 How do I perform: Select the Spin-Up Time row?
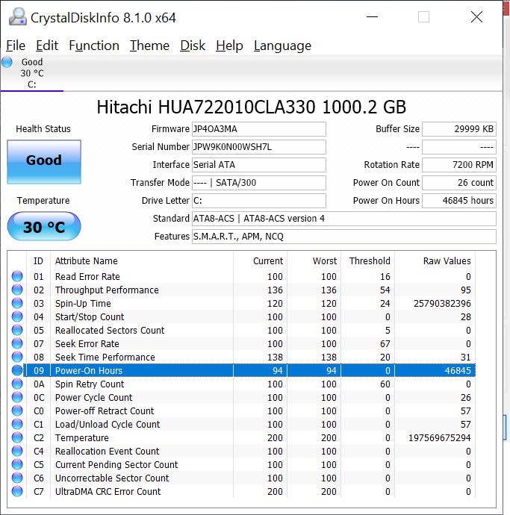tap(241, 304)
